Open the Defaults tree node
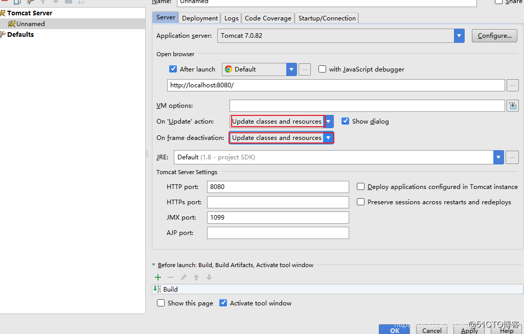The height and width of the screenshot is (334, 524). (x=20, y=34)
